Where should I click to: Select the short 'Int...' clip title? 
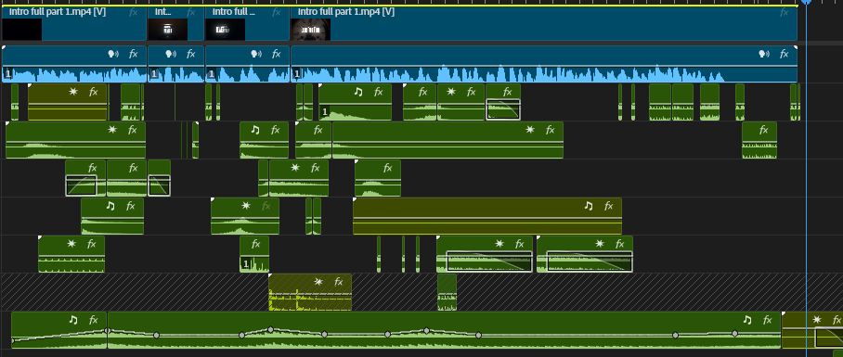point(162,11)
